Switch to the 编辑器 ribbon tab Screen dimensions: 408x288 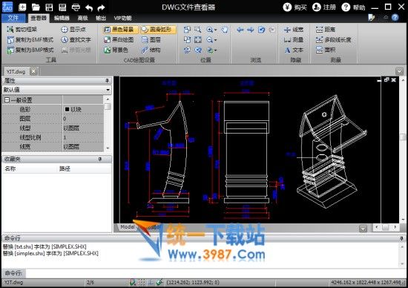click(62, 18)
